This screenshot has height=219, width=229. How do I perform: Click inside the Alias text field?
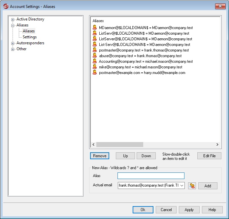pyautogui.click(x=151, y=176)
